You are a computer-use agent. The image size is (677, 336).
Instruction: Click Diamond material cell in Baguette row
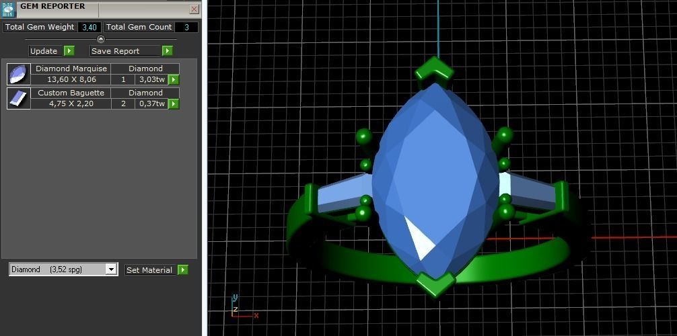point(145,93)
